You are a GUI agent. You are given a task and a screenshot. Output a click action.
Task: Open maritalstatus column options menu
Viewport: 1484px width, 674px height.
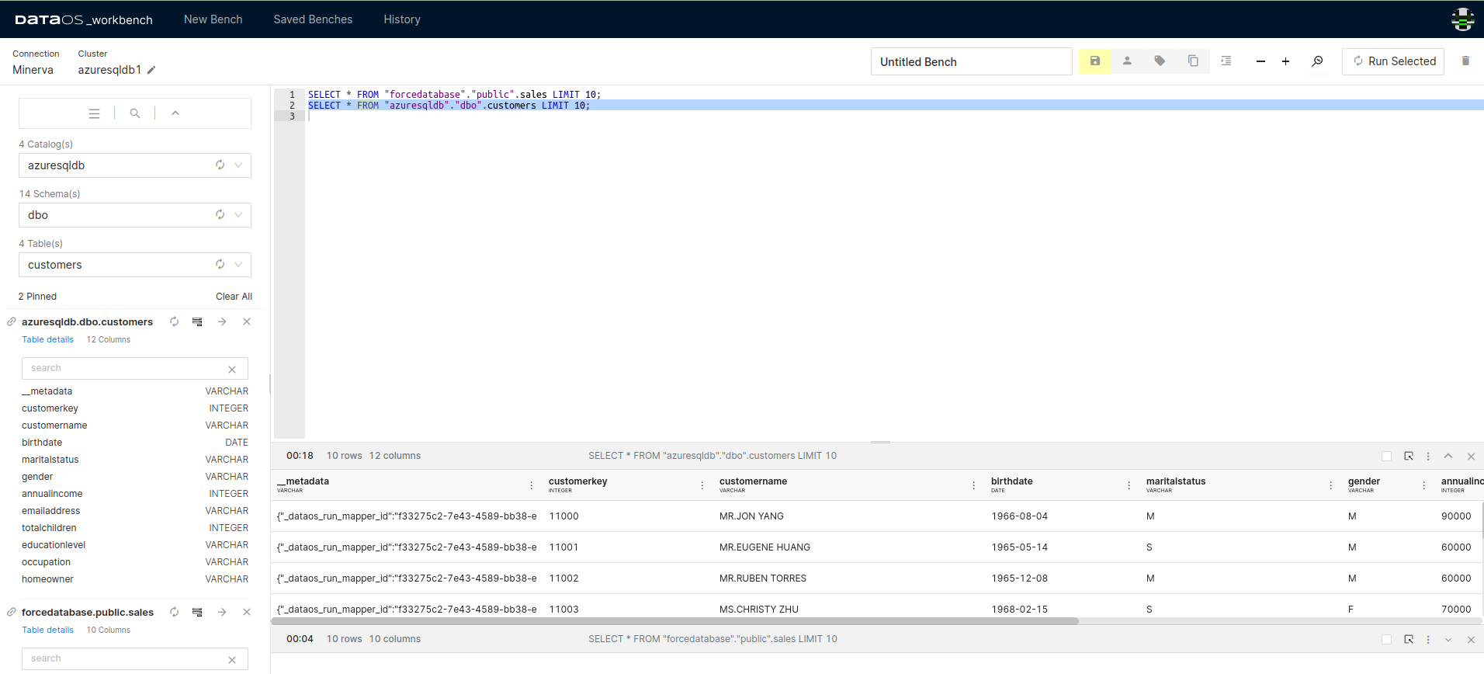[1331, 485]
